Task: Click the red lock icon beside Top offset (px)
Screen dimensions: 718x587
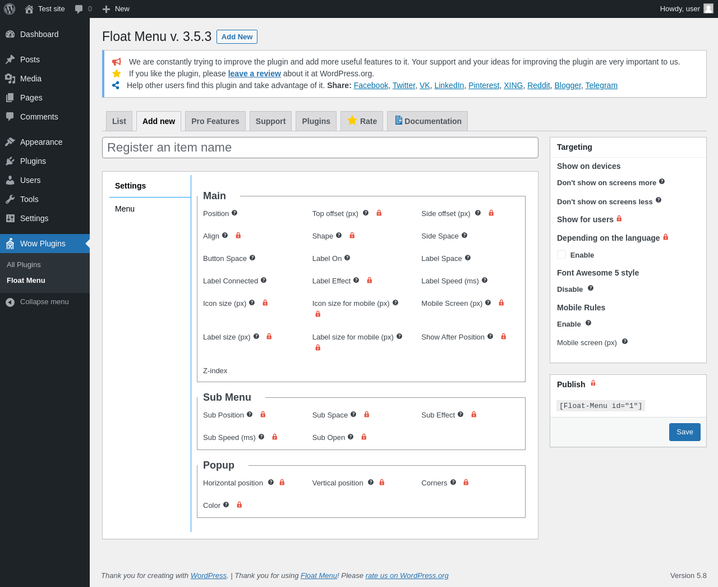Action: click(379, 213)
